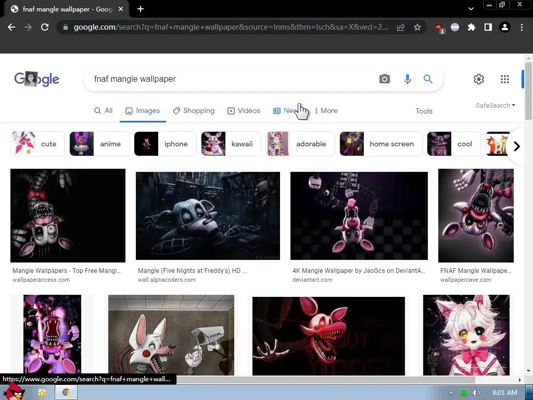
Task: Open the white fox security camera image
Action: click(x=171, y=335)
